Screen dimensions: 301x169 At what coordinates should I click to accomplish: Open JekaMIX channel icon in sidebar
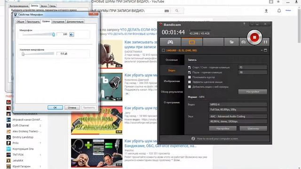[x=8, y=161]
